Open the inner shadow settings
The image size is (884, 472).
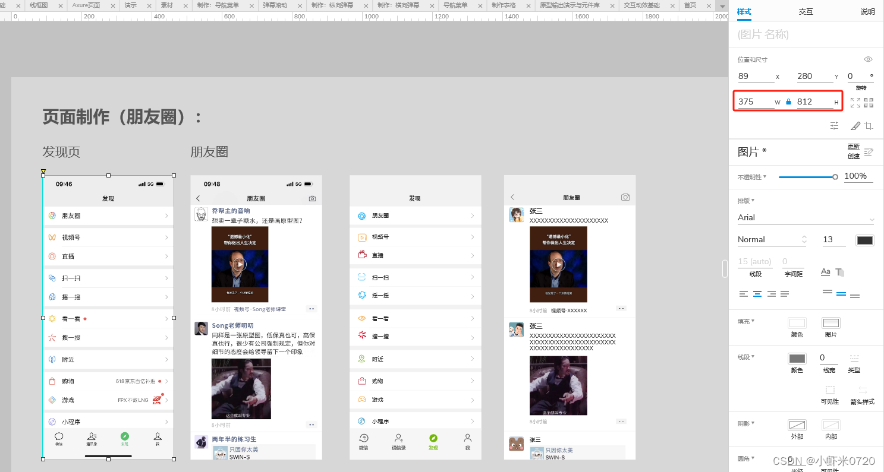(x=831, y=425)
